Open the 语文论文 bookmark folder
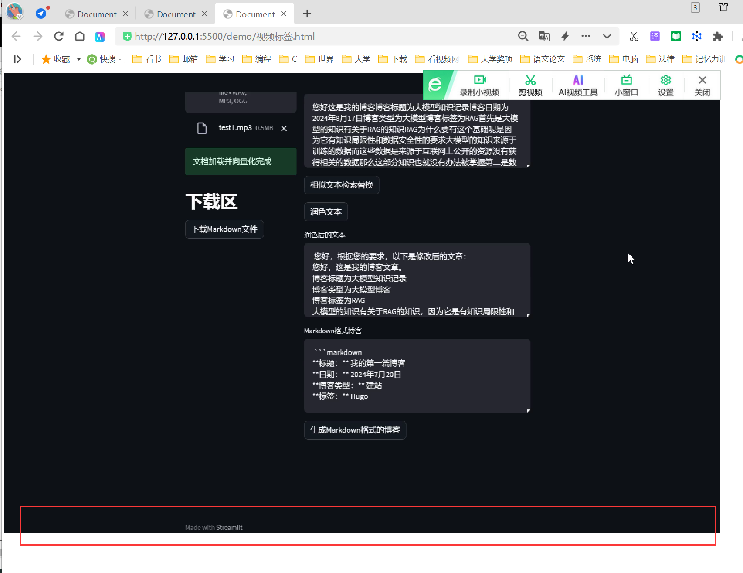Image resolution: width=743 pixels, height=573 pixels. click(x=543, y=59)
